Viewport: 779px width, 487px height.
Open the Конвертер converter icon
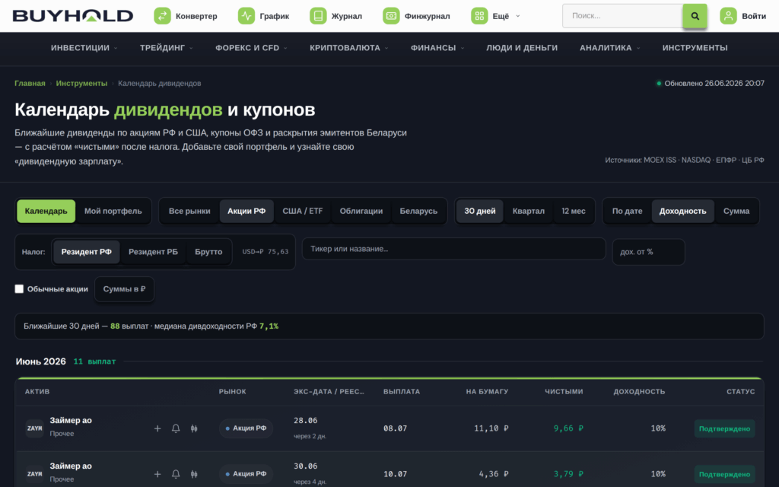tap(162, 16)
